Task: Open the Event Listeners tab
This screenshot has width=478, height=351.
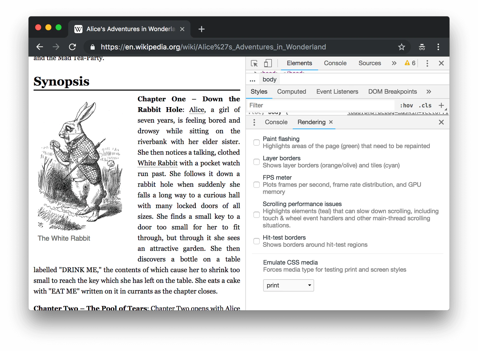Action: coord(337,92)
